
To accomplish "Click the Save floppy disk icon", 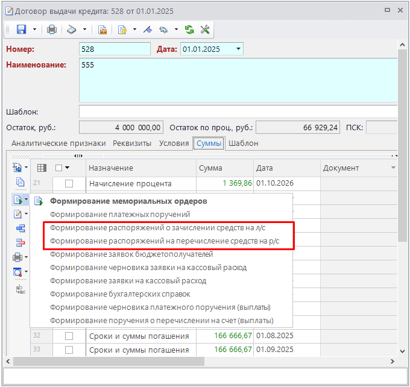I will click(21, 30).
